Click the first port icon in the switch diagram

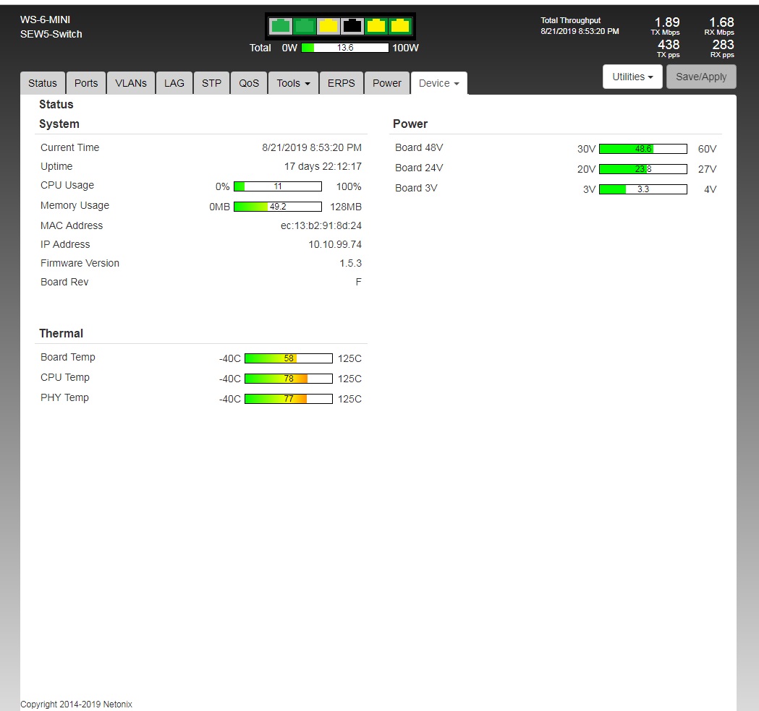point(281,26)
